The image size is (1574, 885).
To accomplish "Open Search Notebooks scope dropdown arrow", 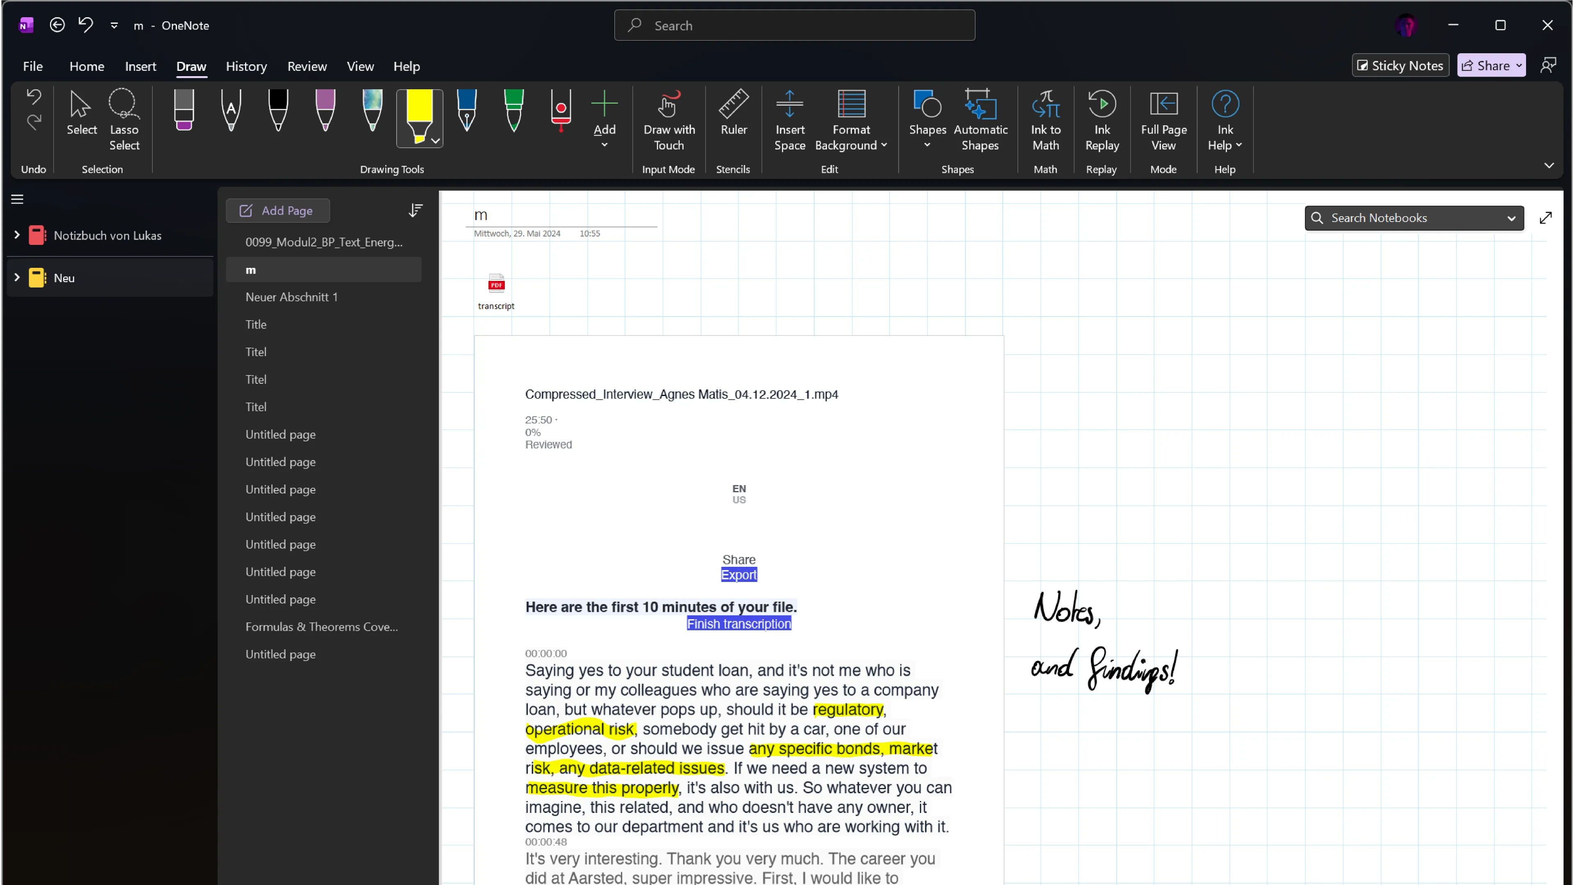I will tap(1511, 219).
